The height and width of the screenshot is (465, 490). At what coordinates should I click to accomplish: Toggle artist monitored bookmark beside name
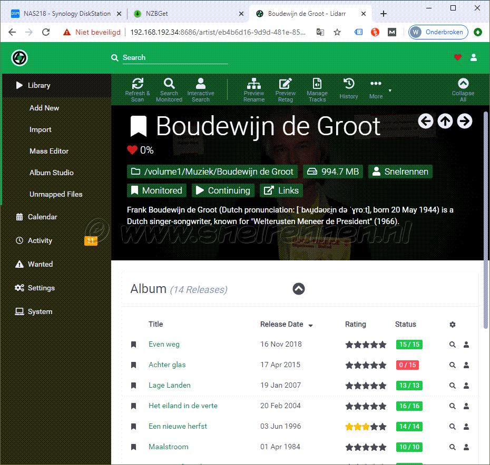point(139,126)
